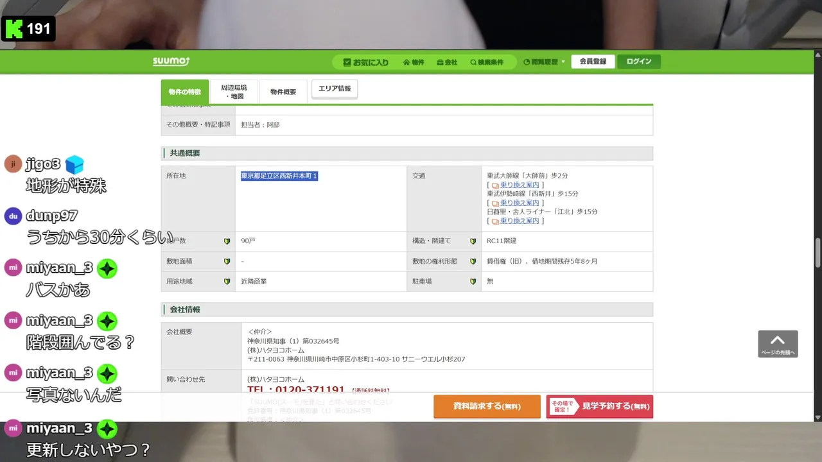
Task: Click the RC11階建 value
Action: coord(502,241)
